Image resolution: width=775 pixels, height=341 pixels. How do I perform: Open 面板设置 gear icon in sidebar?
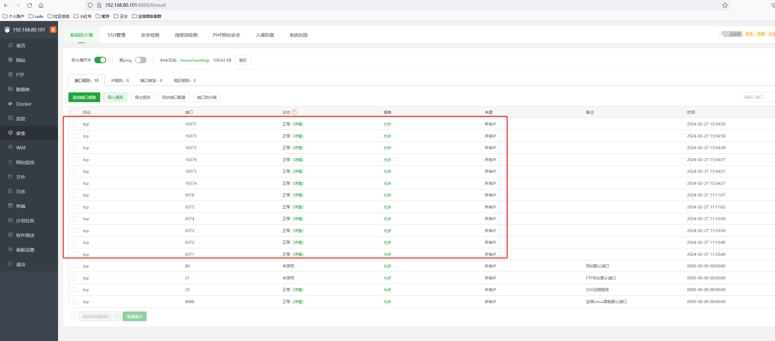tap(10, 250)
